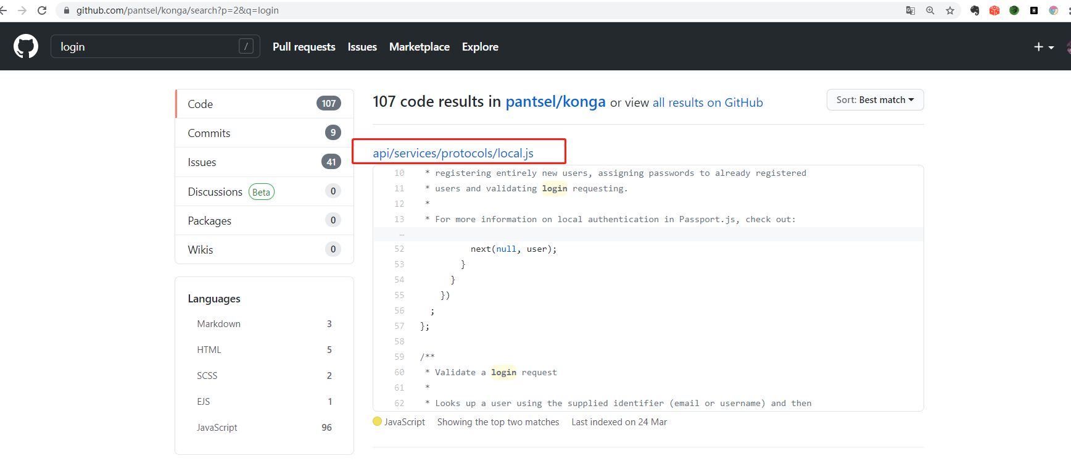
Task: Filter by Markdown language
Action: pos(265,324)
